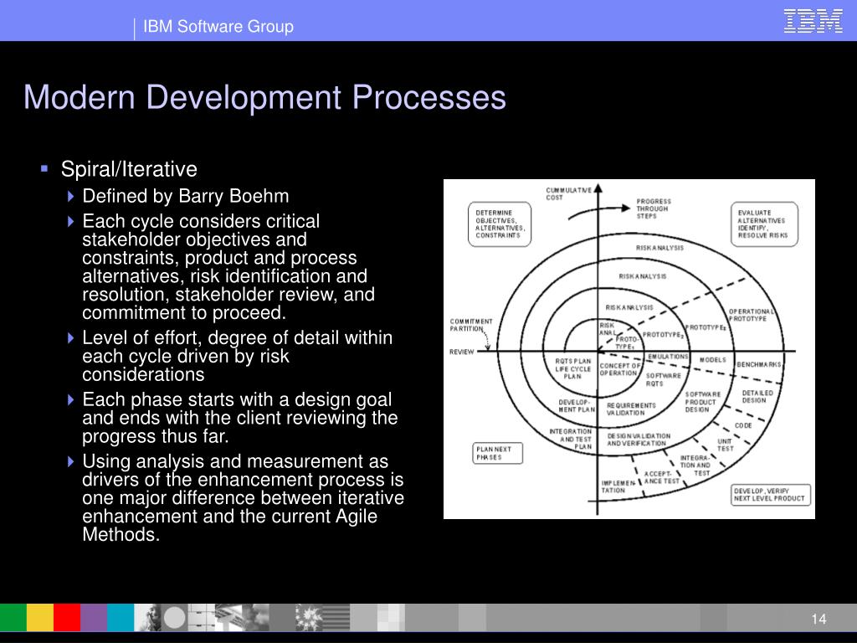The image size is (857, 643).
Task: Click the 'Detailed Design' label
Action: click(757, 396)
